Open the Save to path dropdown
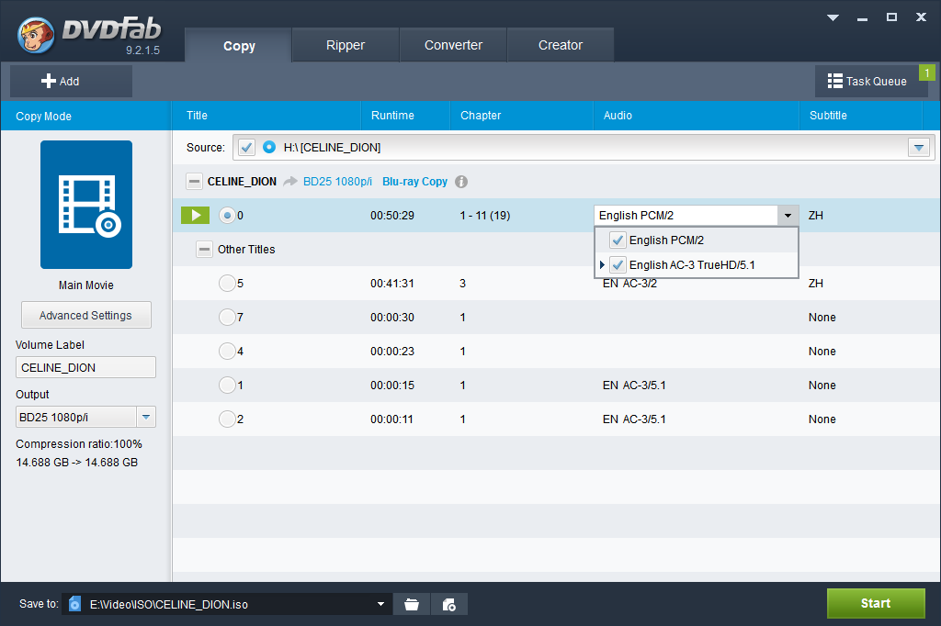Image resolution: width=941 pixels, height=626 pixels. tap(380, 604)
